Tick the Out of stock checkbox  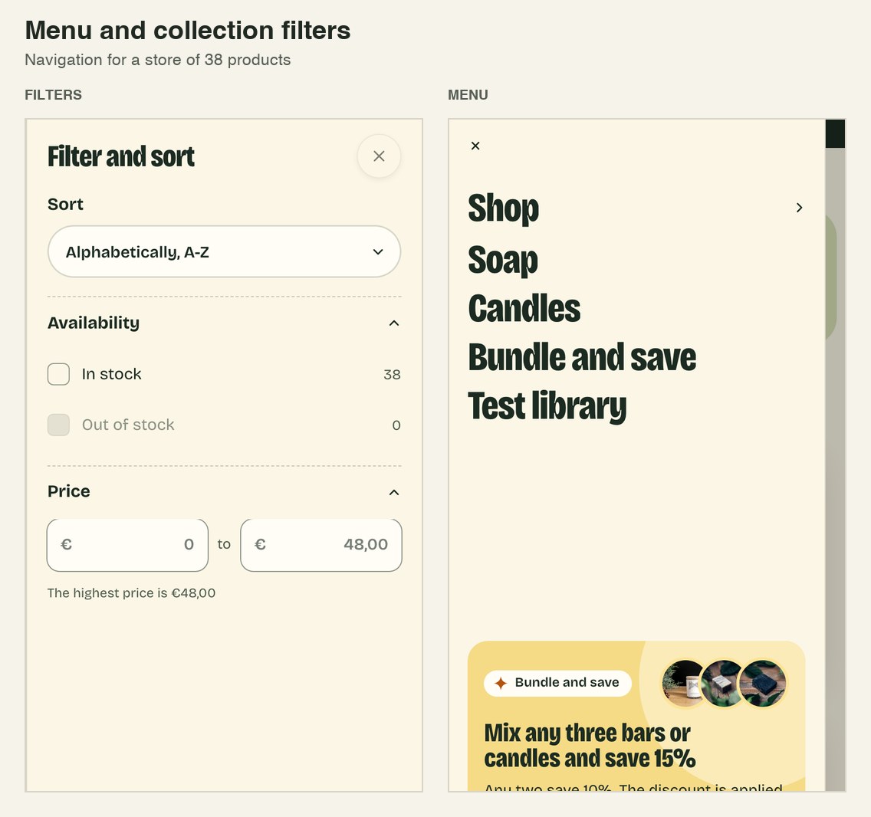pos(58,425)
